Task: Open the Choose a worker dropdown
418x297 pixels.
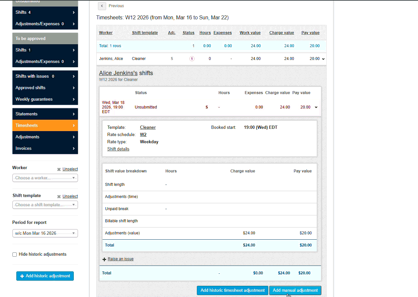Action: click(x=45, y=178)
